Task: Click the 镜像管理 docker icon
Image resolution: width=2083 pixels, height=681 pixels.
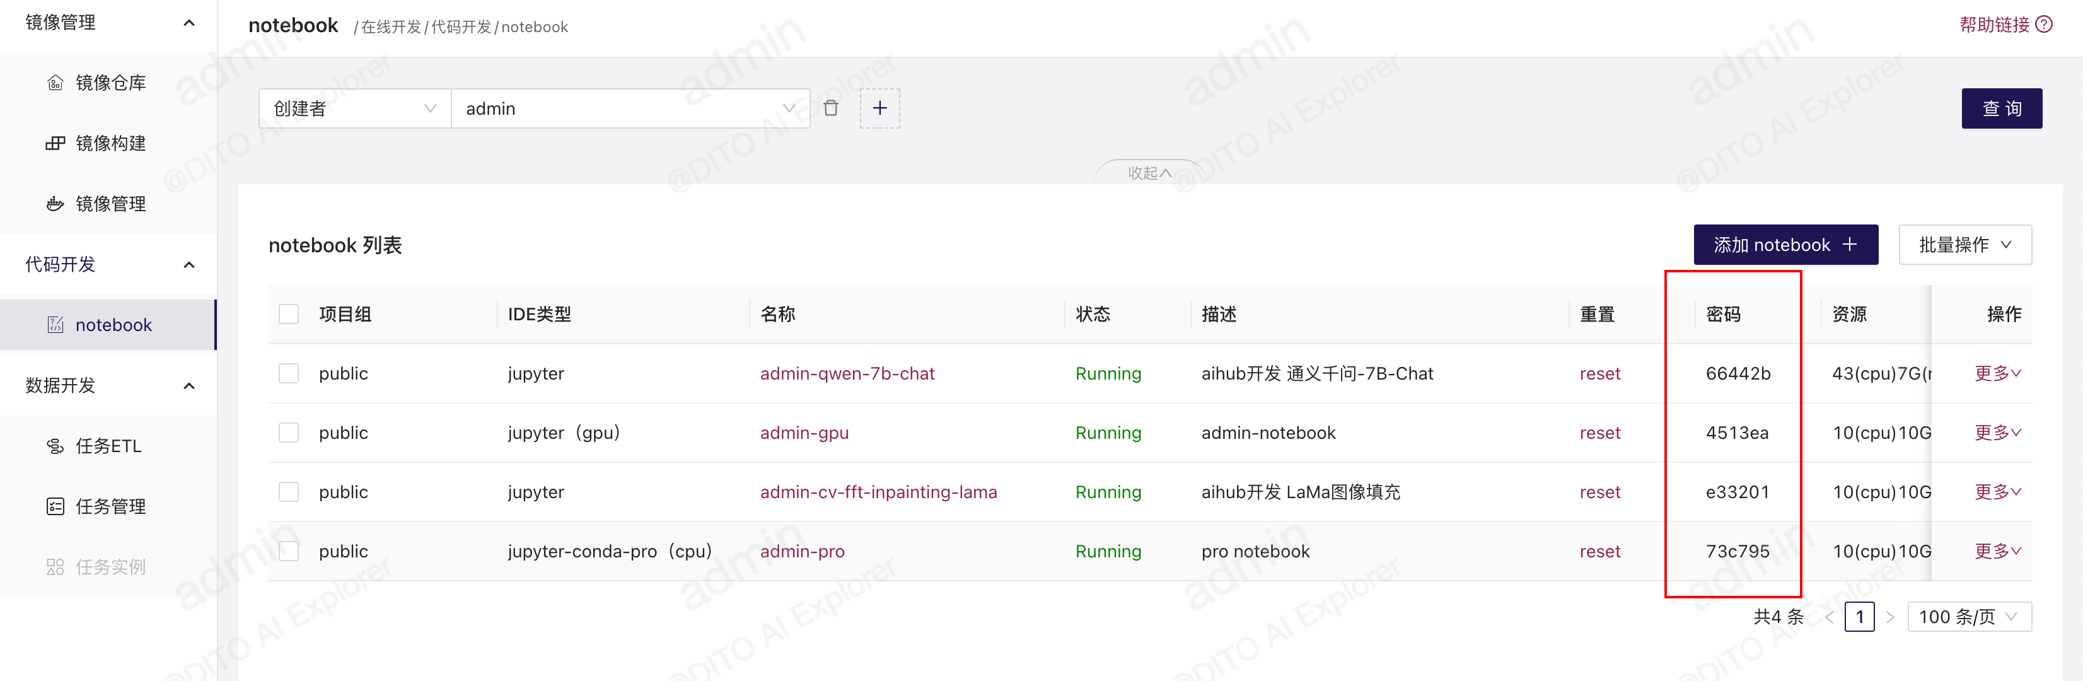Action: (55, 204)
